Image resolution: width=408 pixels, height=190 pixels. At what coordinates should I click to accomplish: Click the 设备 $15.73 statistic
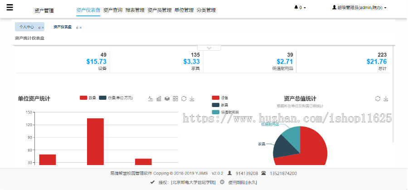click(x=96, y=62)
